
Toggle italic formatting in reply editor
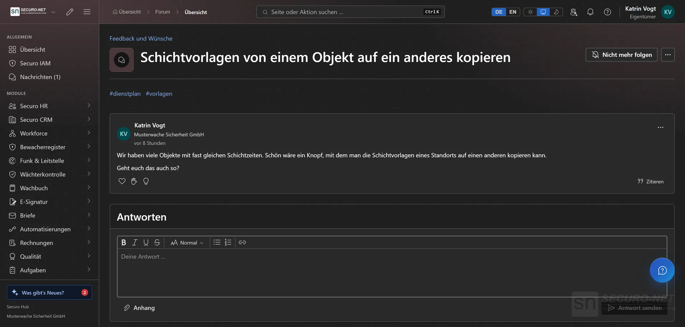tap(135, 243)
